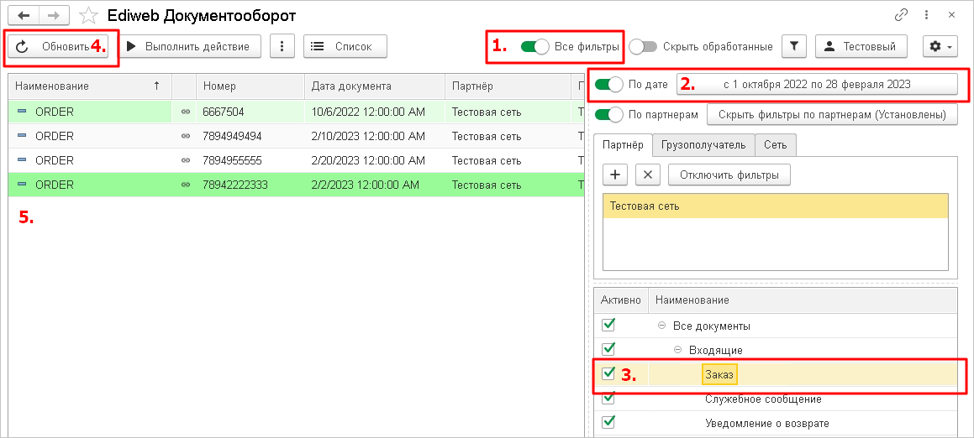Click the forward navigation arrow
This screenshot has width=974, height=438.
pos(53,15)
